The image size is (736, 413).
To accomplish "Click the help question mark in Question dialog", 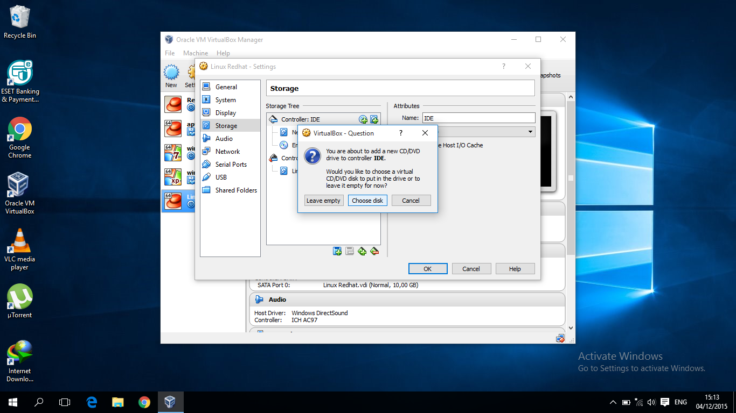I will pyautogui.click(x=400, y=133).
